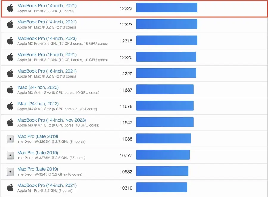The height and width of the screenshot is (197, 268).
Task: Open Mac Pro (Late 2019) link for Xeon W-3245
Action: 38,169
